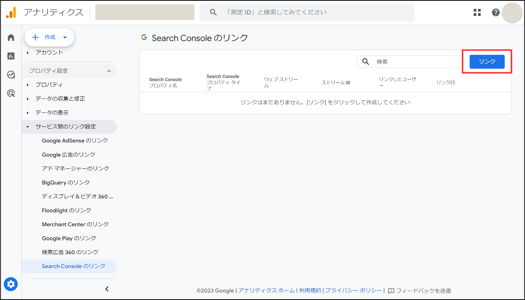Collapse the プロパティ設定 section chevron
Image resolution: width=525 pixels, height=300 pixels.
tap(109, 71)
